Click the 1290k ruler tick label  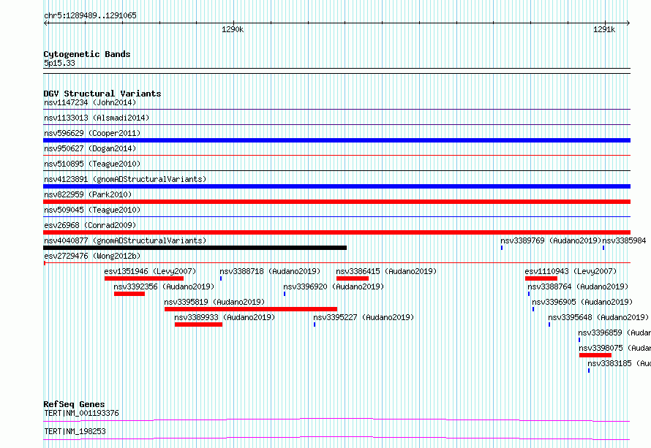pyautogui.click(x=233, y=29)
